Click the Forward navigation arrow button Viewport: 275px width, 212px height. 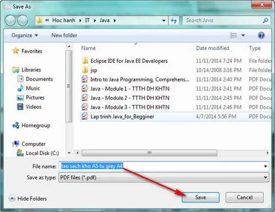(x=22, y=20)
